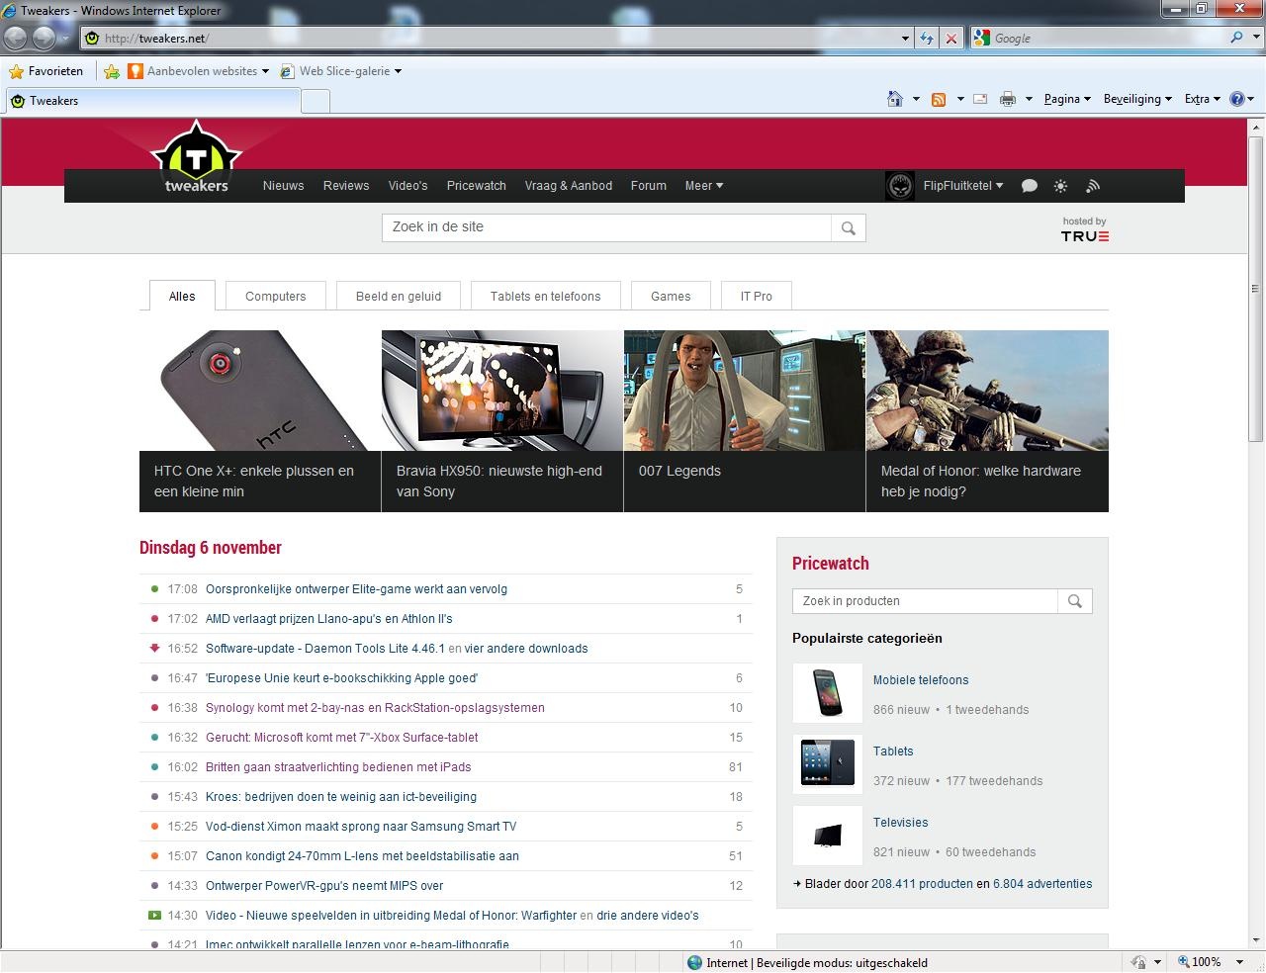The image size is (1266, 973).
Task: Open the Pagina menu
Action: [1067, 99]
